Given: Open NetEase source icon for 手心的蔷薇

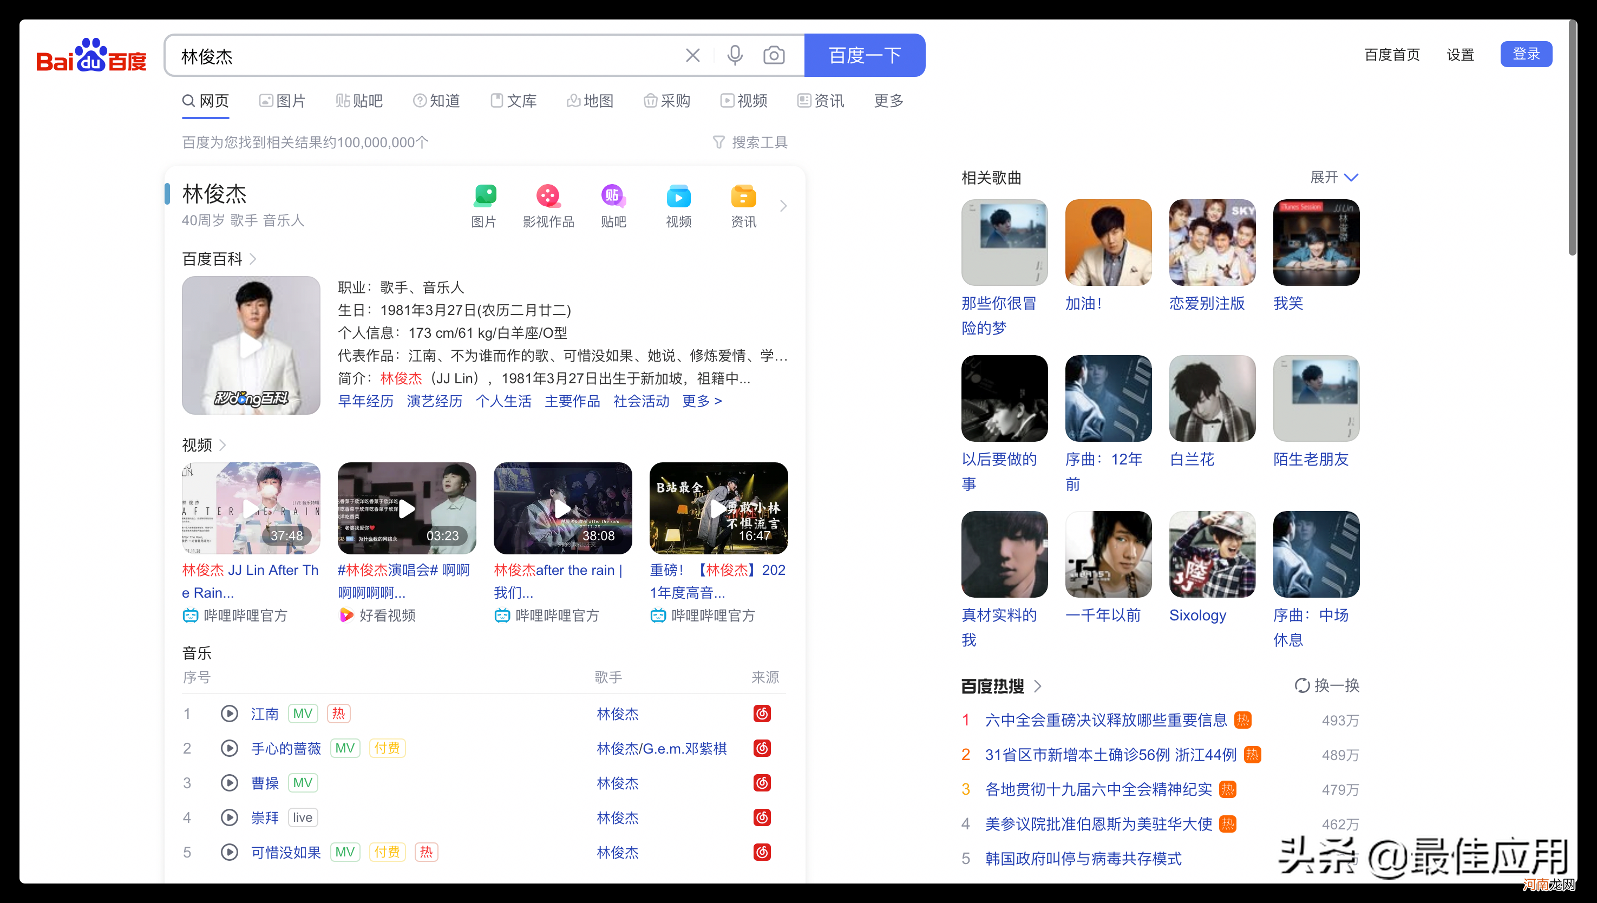Looking at the screenshot, I should (762, 748).
